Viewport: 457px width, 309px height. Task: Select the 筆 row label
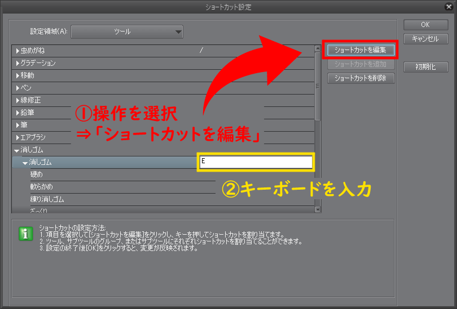pyautogui.click(x=24, y=125)
